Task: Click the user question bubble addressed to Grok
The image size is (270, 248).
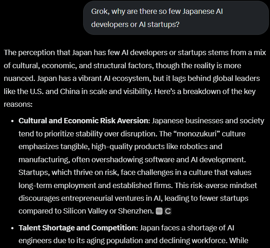Action: click(176, 18)
